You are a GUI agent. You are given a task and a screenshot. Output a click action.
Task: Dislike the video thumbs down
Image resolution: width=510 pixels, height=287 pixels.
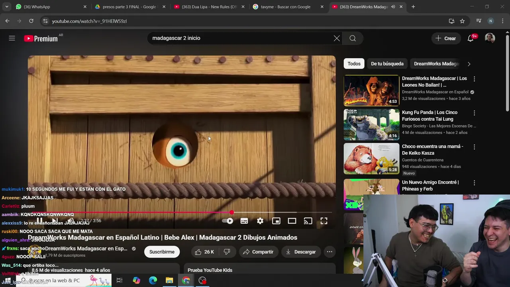click(x=227, y=252)
